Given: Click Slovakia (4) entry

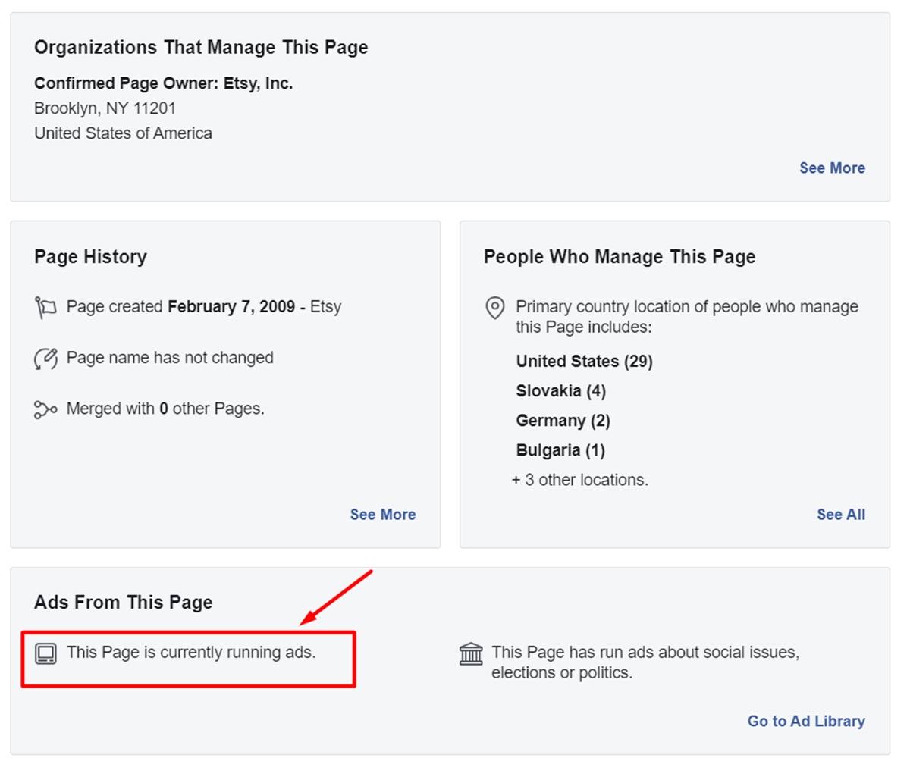Looking at the screenshot, I should tap(560, 391).
